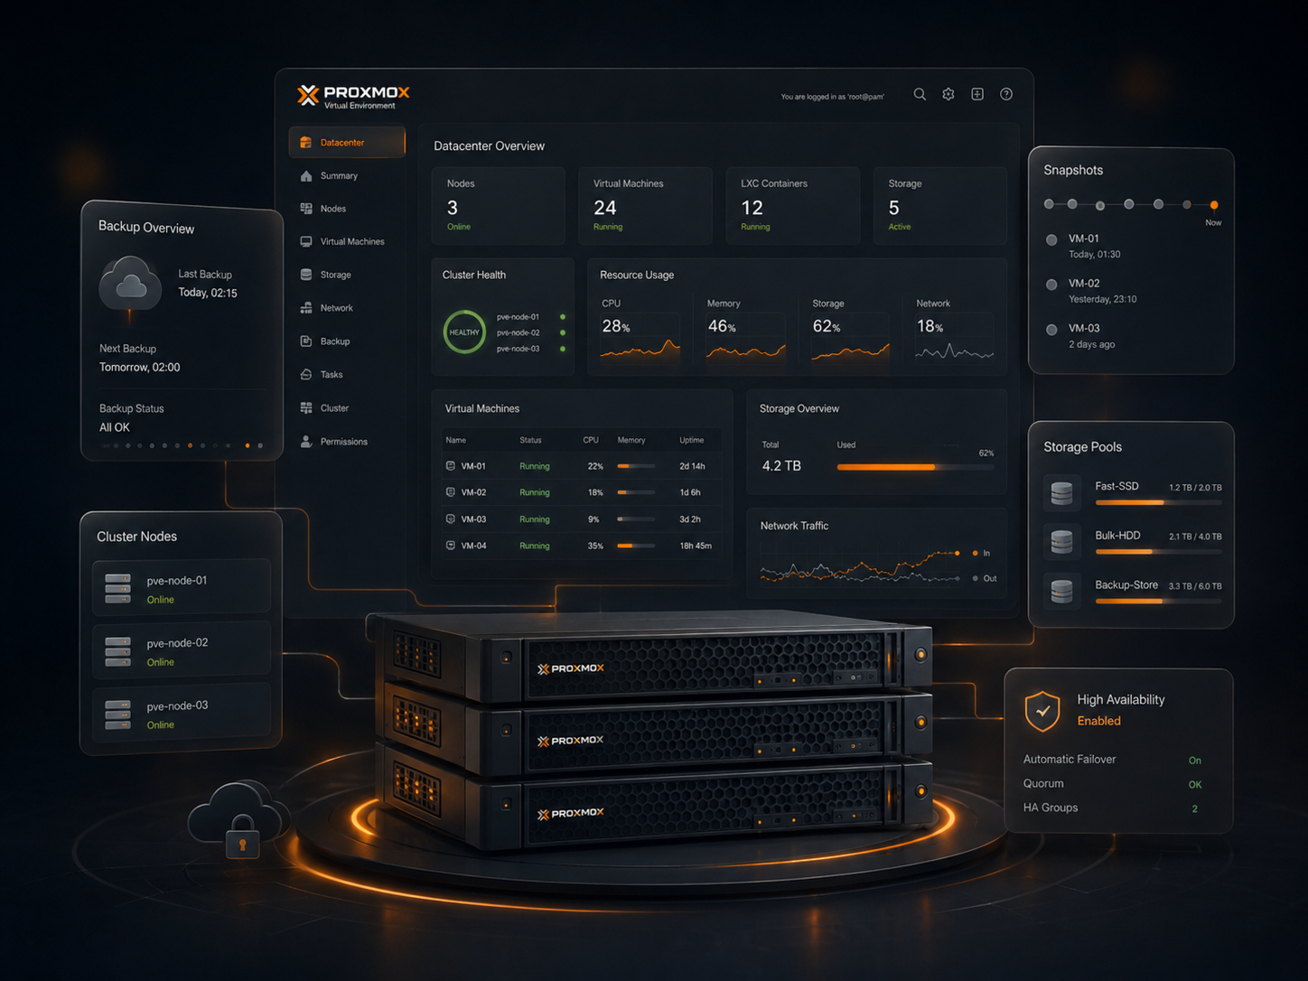This screenshot has height=981, width=1308.
Task: Click the server icon beside pve-node-02 in Cluster Nodes
Action: point(117,651)
